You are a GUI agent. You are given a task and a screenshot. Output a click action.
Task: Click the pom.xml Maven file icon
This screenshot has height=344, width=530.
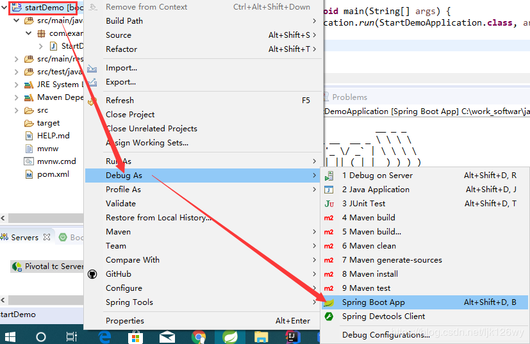[x=29, y=174]
